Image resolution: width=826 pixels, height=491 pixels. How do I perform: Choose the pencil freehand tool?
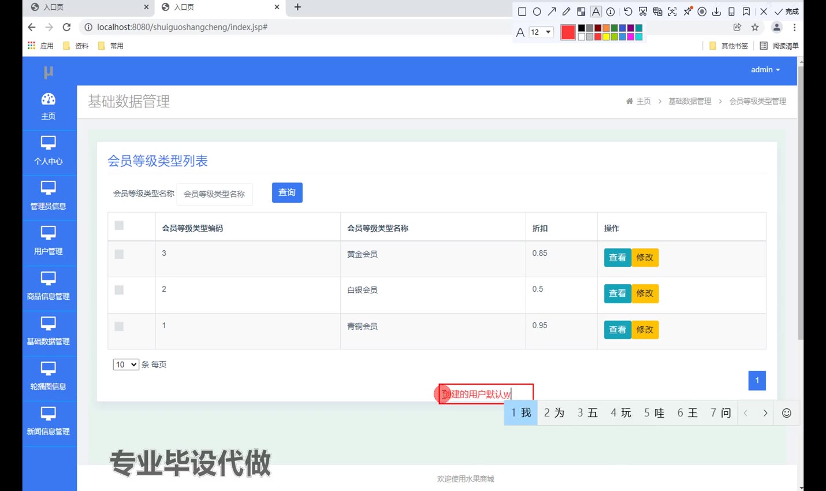566,12
